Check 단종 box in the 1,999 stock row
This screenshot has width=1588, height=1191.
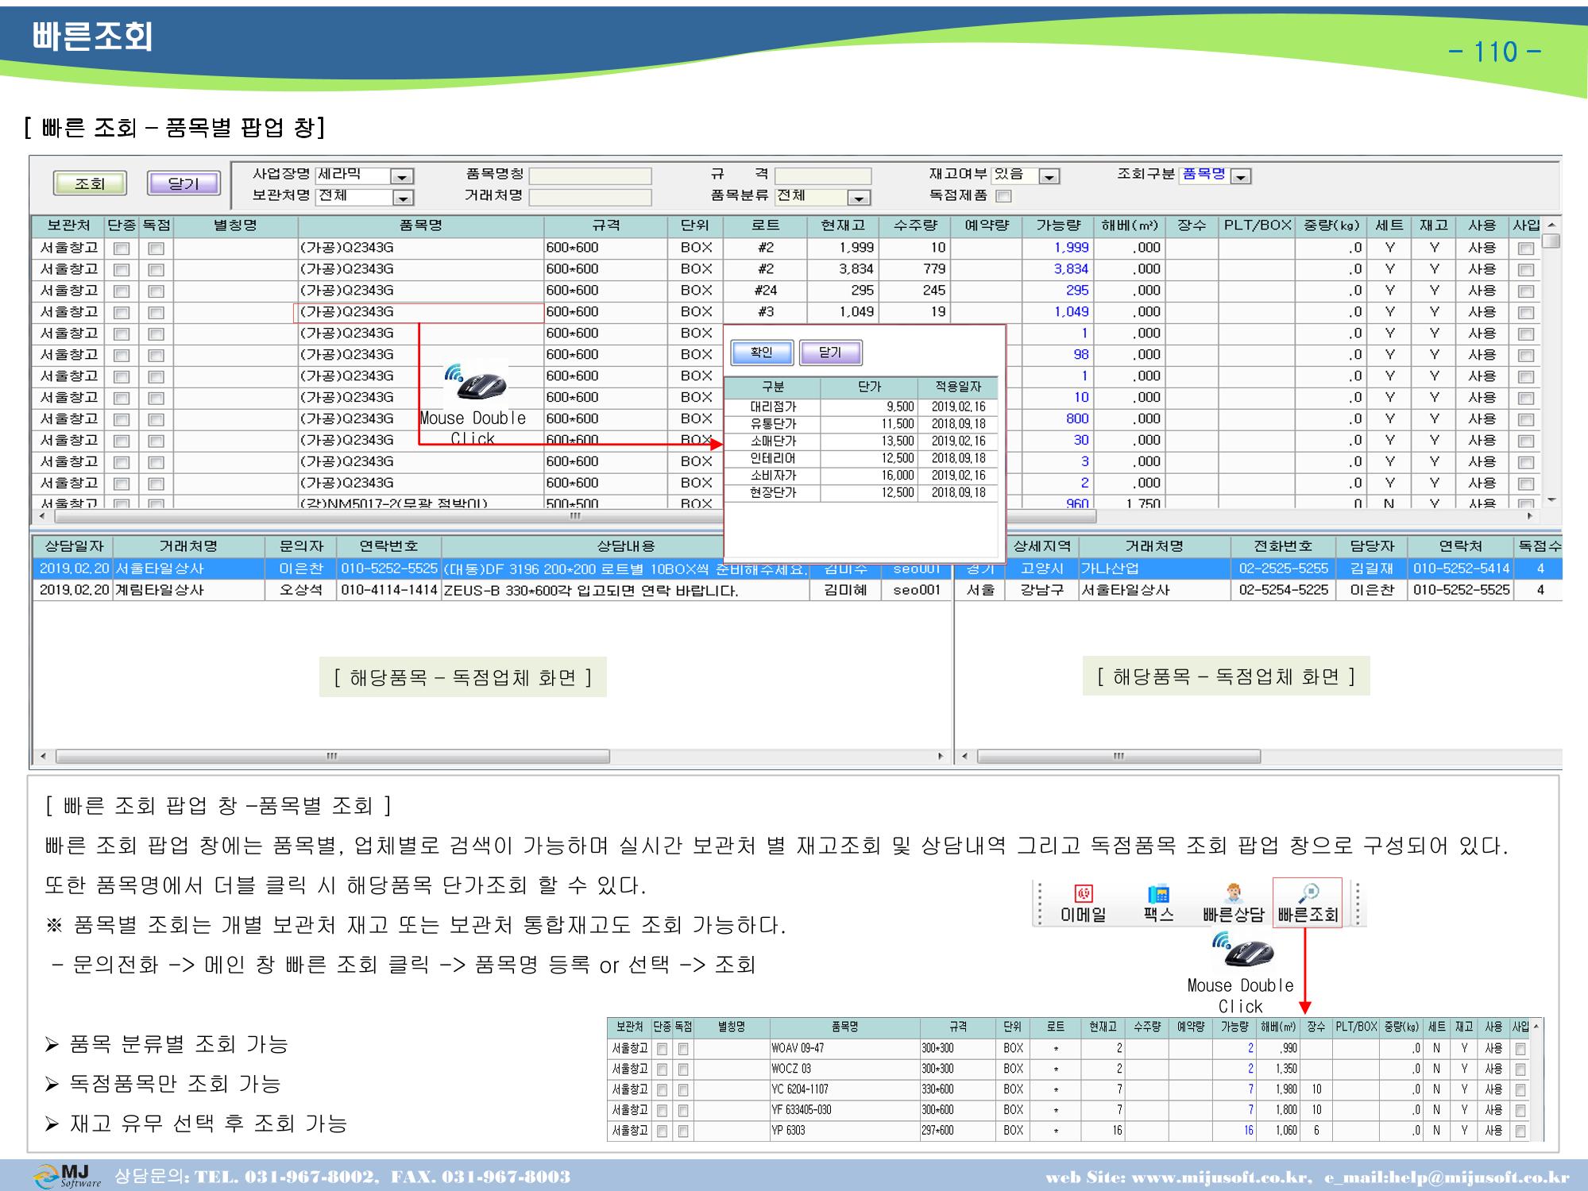click(122, 249)
